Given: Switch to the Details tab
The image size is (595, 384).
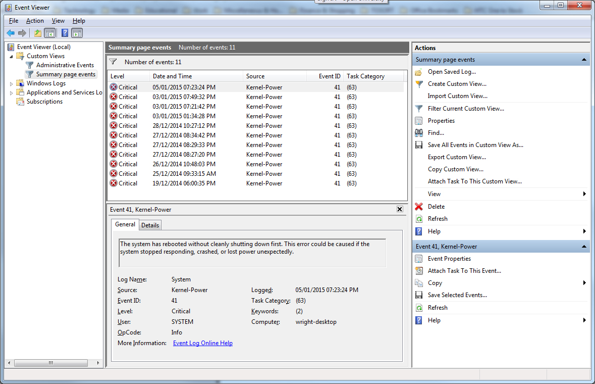Looking at the screenshot, I should click(x=150, y=225).
